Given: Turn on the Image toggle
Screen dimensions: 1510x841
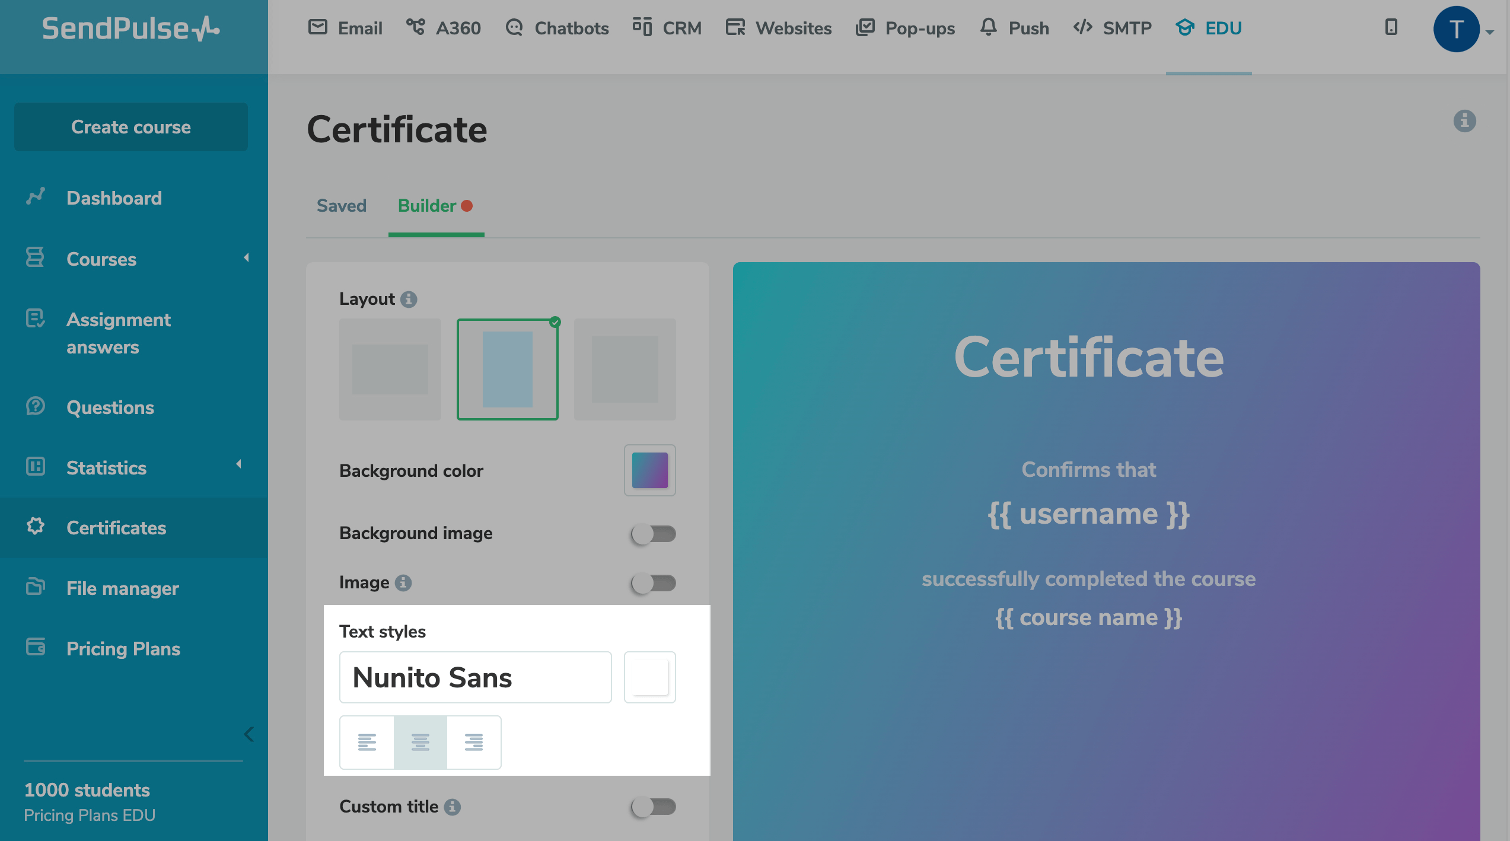Looking at the screenshot, I should [x=653, y=583].
